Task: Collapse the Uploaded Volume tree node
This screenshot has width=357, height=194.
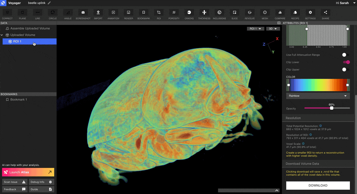Action: point(2,35)
